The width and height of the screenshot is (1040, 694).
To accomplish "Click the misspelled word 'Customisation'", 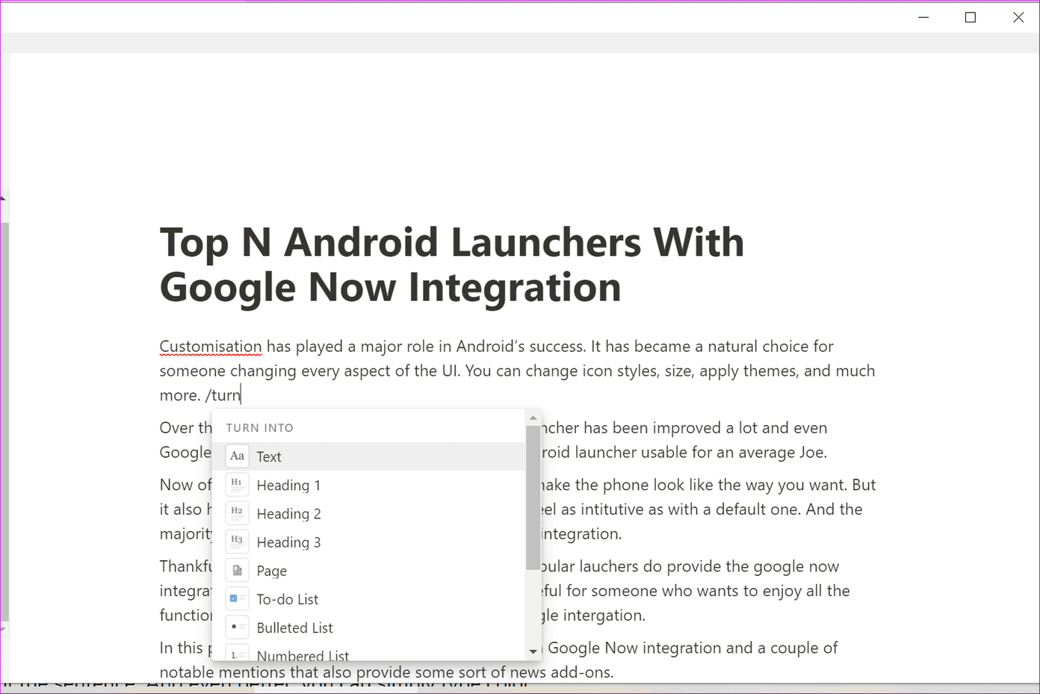I will click(x=211, y=347).
